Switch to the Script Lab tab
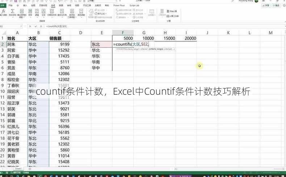Image resolution: width=286 pixels, height=177 pixels. pyautogui.click(x=134, y=5)
